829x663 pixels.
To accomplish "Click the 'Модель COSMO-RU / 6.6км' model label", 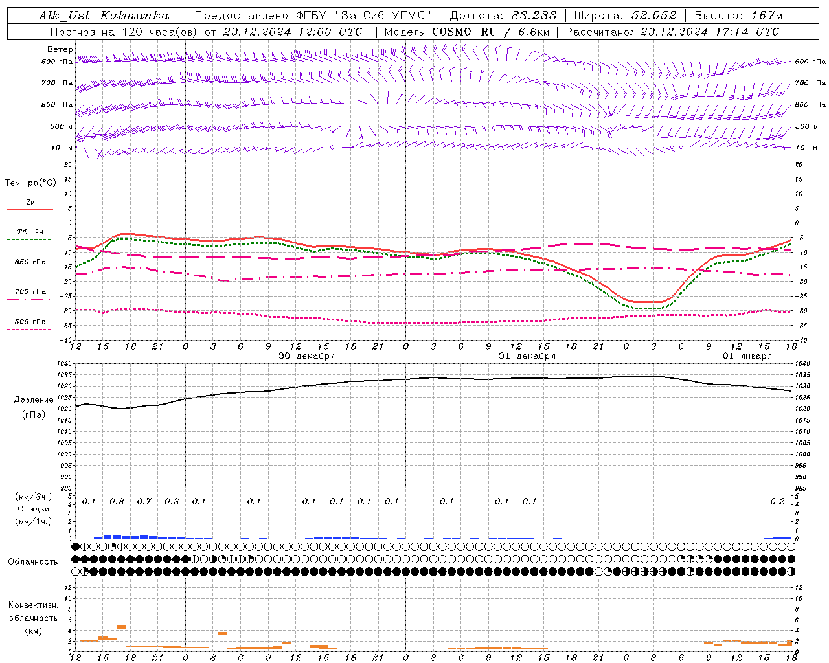I will 466,32.
